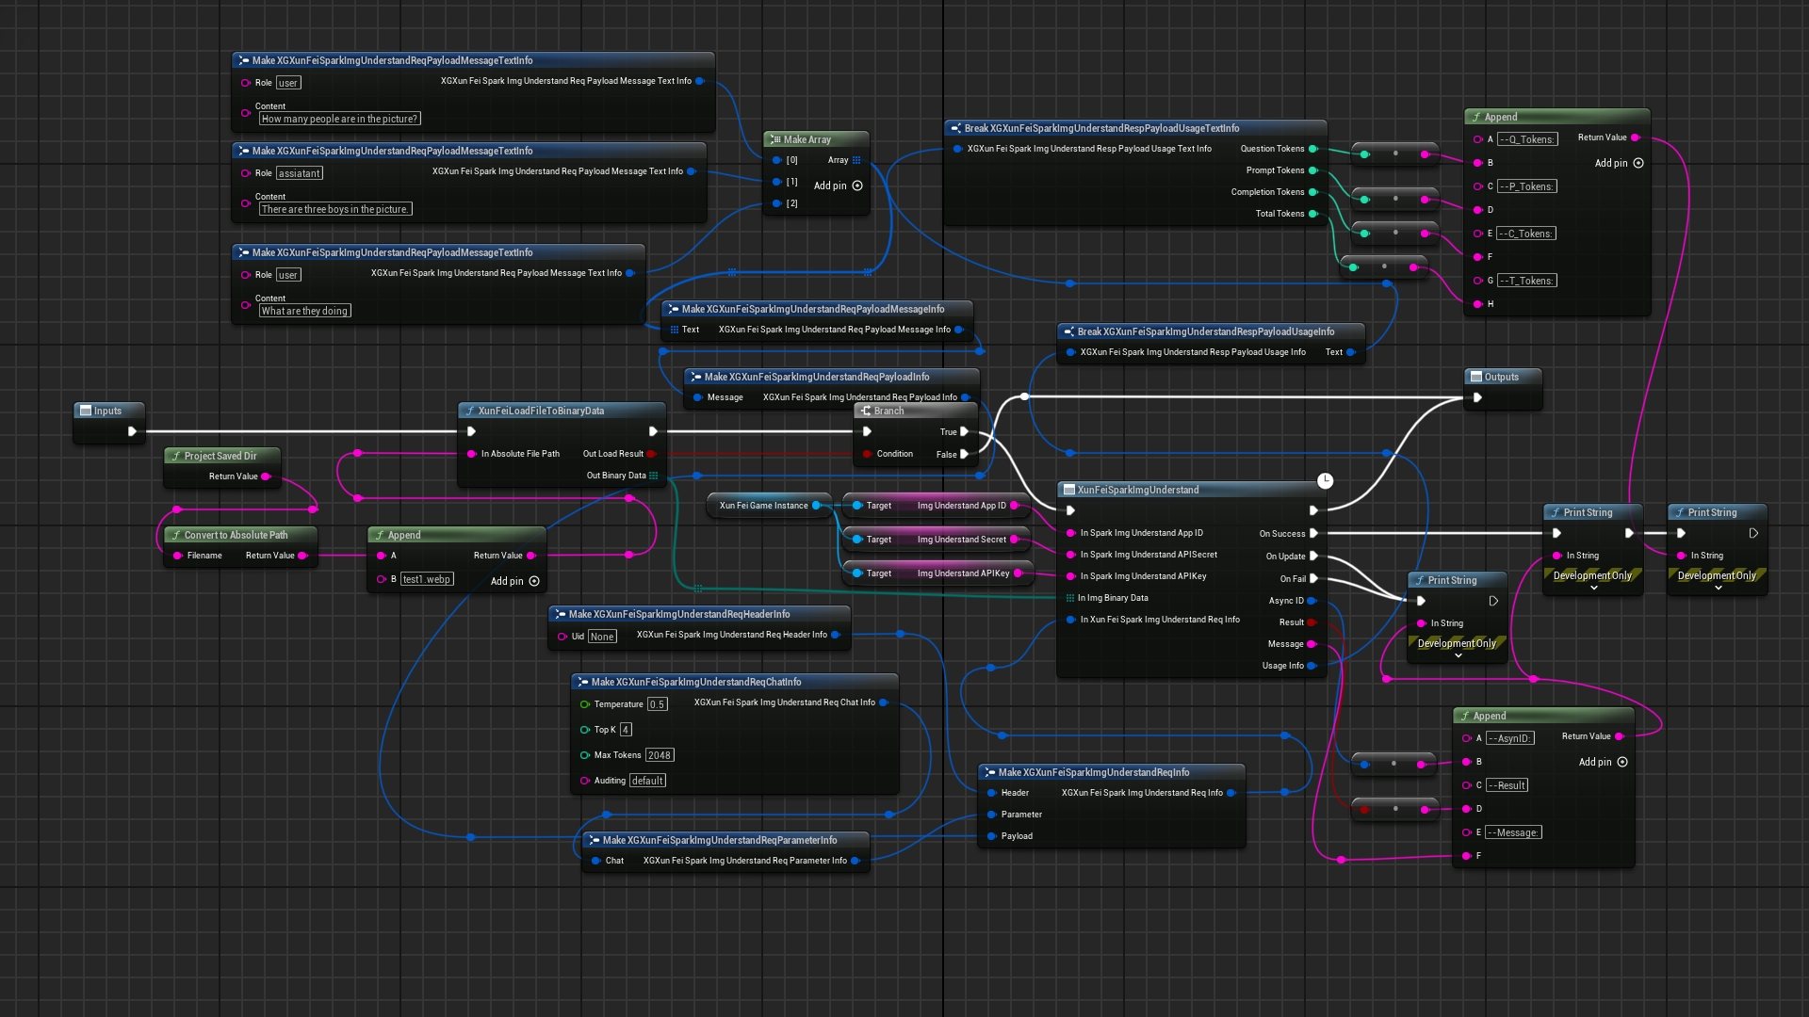Image resolution: width=1809 pixels, height=1017 pixels.
Task: Select the XunFeiLoadFileToBinaryData node title
Action: [541, 411]
